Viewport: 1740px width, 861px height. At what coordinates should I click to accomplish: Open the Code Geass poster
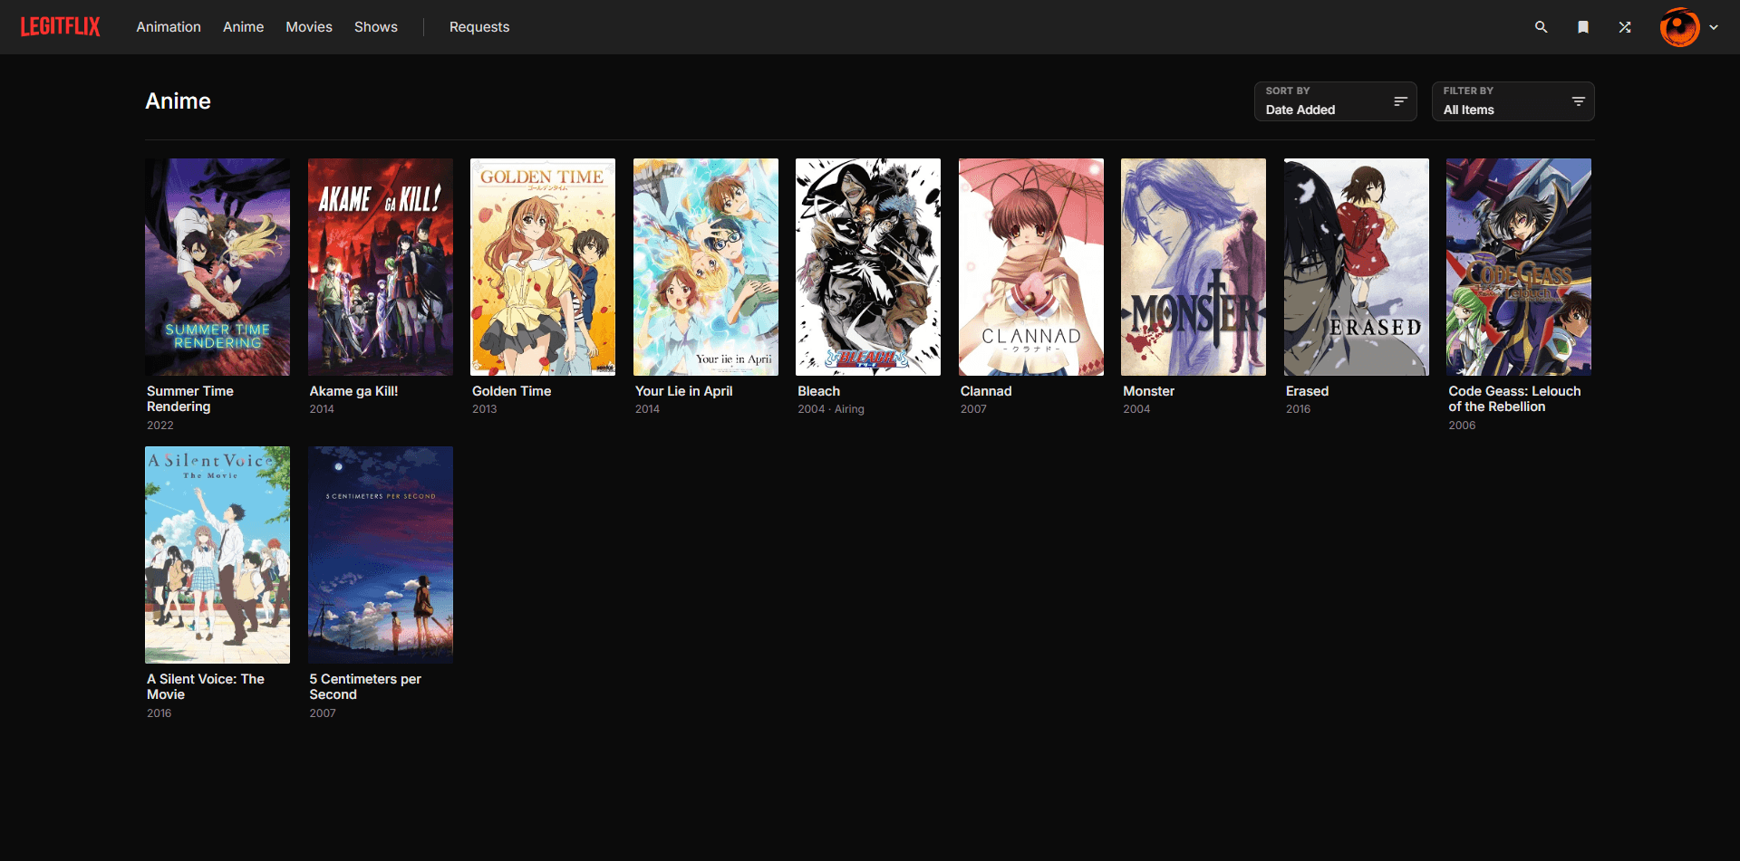pos(1519,267)
